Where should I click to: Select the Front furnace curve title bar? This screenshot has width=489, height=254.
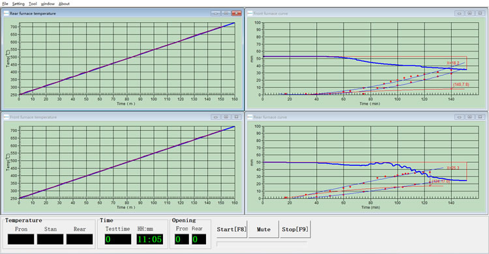(366, 14)
